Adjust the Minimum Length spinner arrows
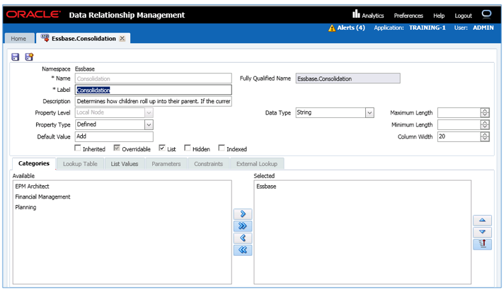Viewport: 504px width, 291px height. (x=485, y=125)
